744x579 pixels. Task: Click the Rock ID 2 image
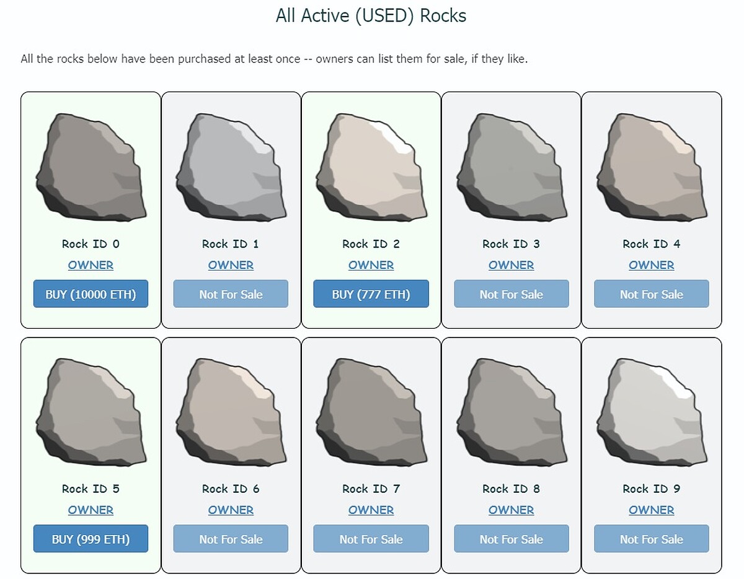(x=371, y=167)
